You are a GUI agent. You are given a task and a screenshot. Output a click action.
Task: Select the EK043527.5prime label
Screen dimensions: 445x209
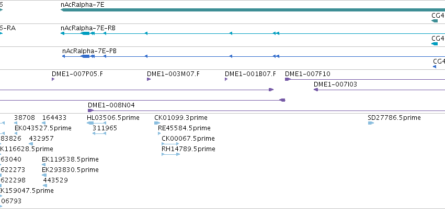[43, 128]
